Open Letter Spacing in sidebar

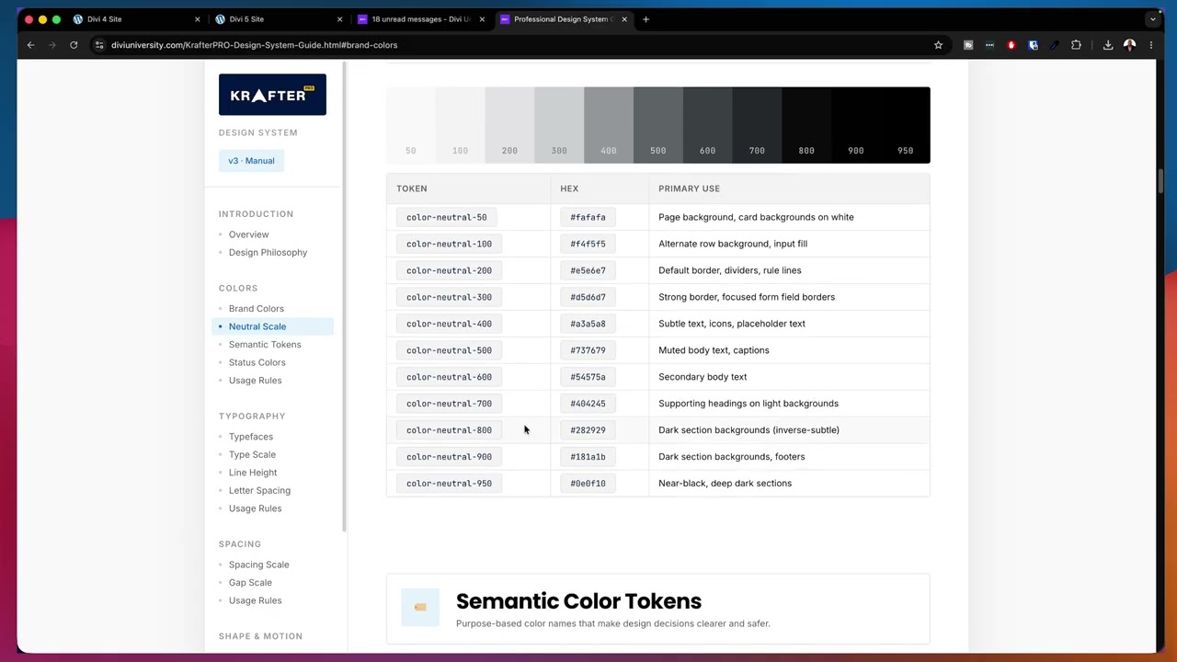(x=259, y=491)
